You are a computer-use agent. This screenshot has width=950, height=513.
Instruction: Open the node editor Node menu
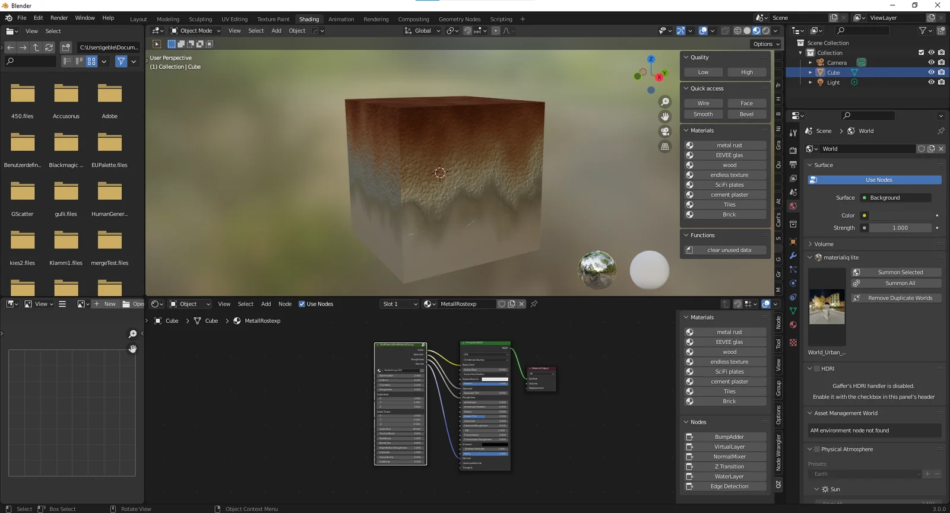(285, 304)
